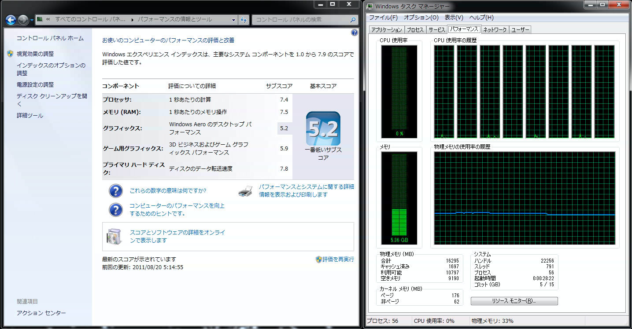Viewport: 632px width, 329px height.
Task: Click the Control Panel search field
Action: click(301, 20)
